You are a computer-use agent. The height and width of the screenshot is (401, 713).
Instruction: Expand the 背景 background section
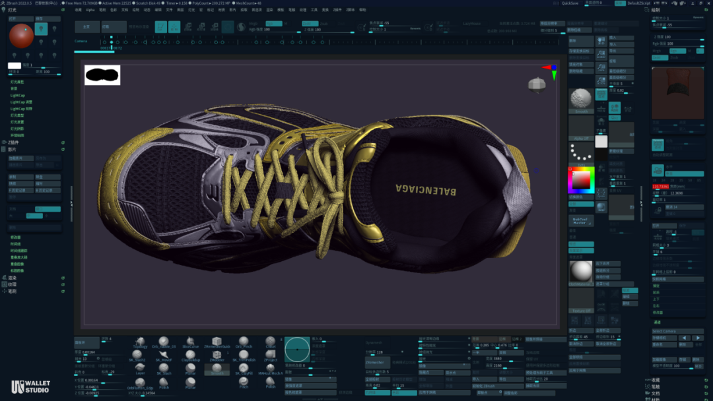14,88
